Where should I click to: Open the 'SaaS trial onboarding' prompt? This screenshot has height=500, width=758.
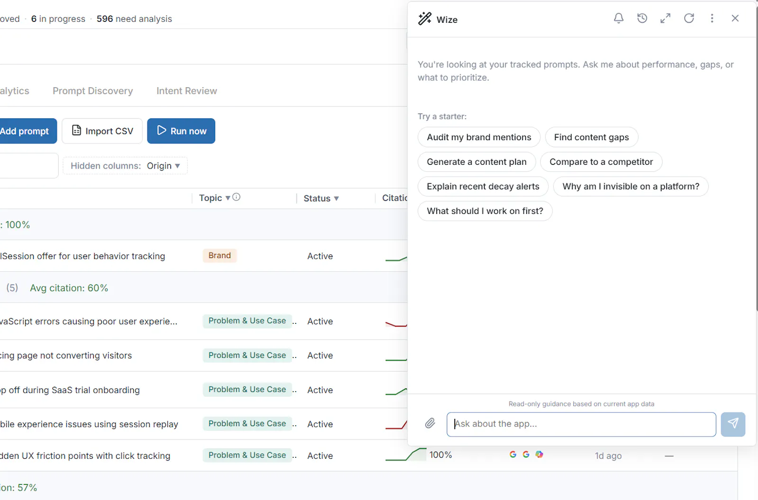click(70, 390)
